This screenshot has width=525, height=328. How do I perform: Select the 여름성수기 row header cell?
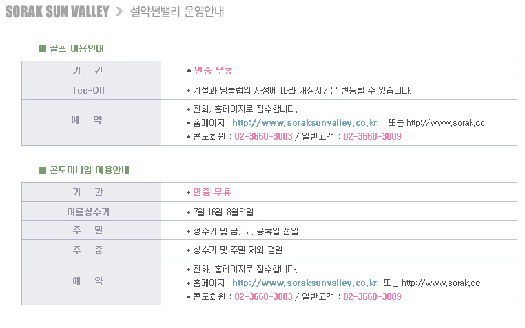click(x=92, y=211)
